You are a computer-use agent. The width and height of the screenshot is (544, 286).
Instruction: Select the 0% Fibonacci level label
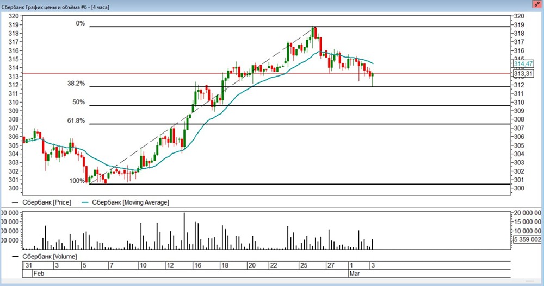pos(80,23)
